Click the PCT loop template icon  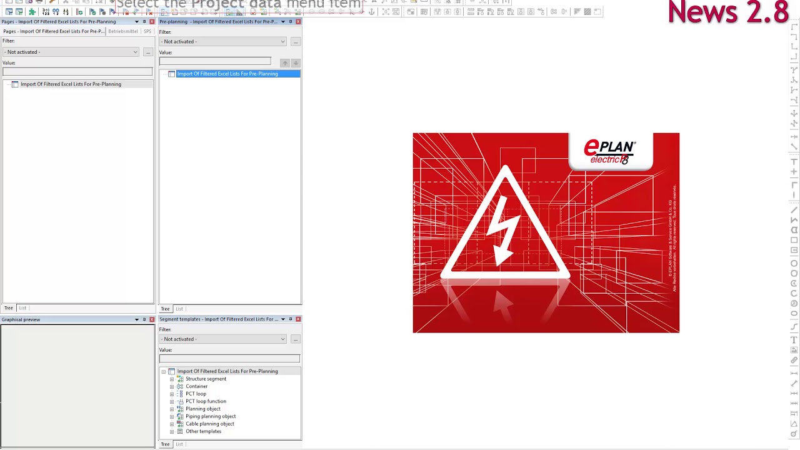(x=180, y=394)
